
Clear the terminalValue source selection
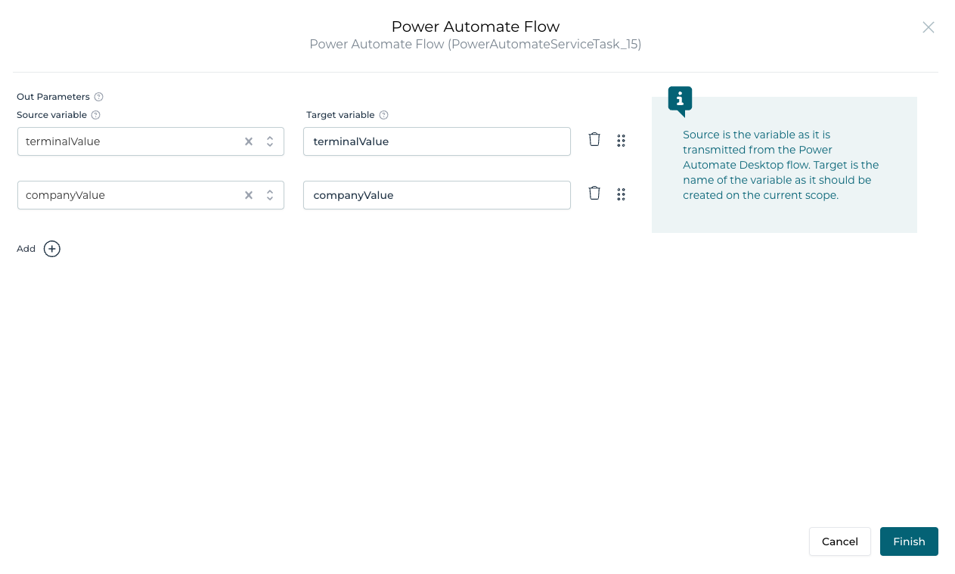[248, 141]
